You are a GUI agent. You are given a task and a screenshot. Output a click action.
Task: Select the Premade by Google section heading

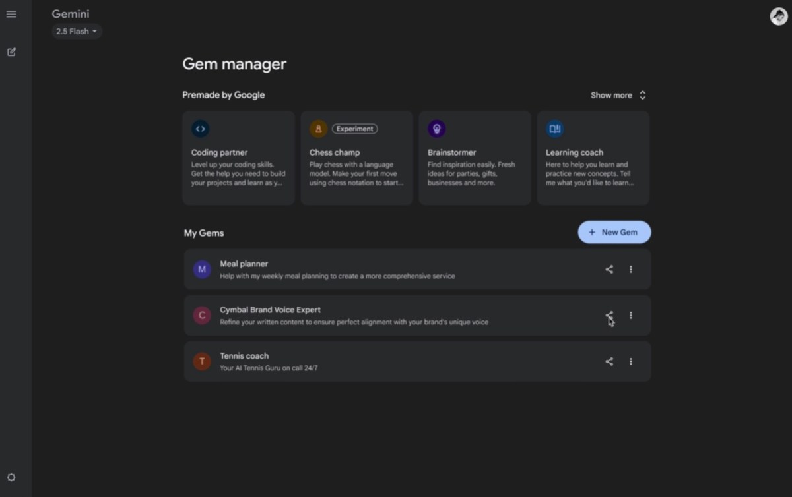pos(223,94)
